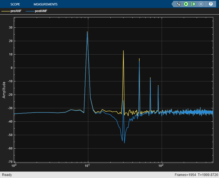Switch to the SCOPE tab
This screenshot has width=219, height=178.
pyautogui.click(x=15, y=4)
